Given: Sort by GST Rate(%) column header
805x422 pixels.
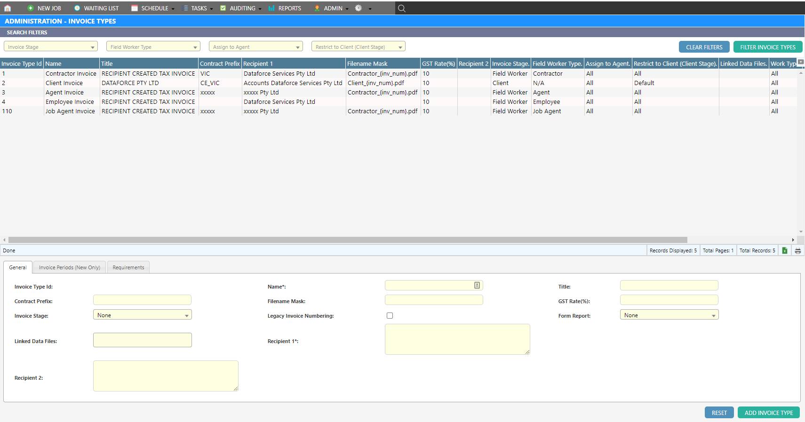Looking at the screenshot, I should [x=438, y=63].
